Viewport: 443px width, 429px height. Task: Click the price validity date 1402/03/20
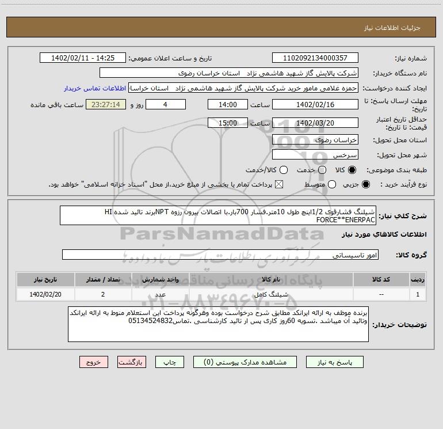pos(315,123)
